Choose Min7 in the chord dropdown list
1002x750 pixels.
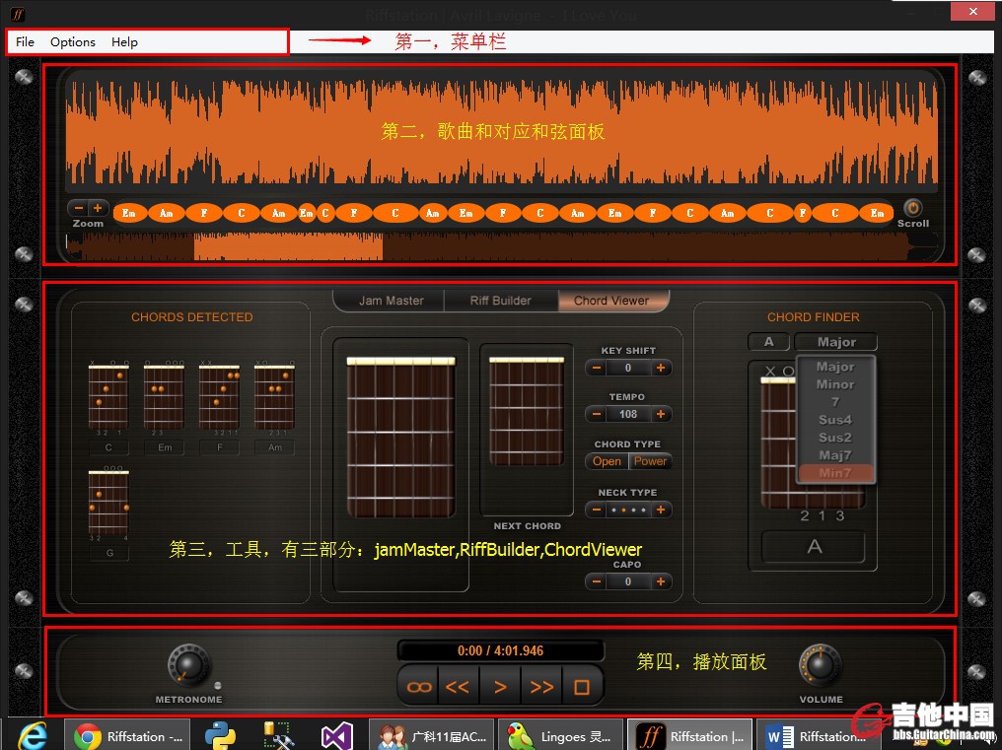834,473
